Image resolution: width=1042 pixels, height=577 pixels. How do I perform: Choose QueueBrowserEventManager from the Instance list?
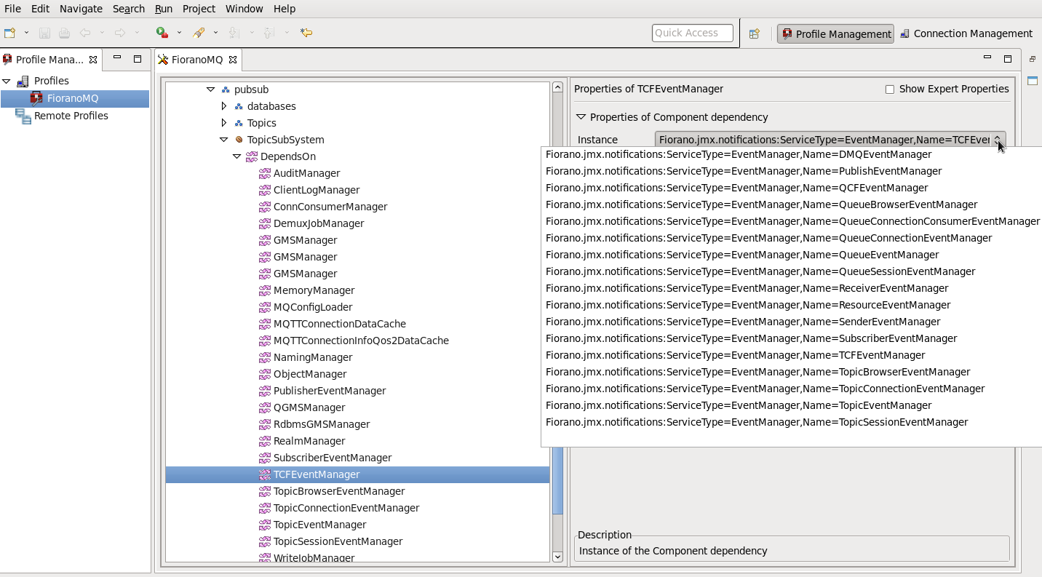(761, 204)
